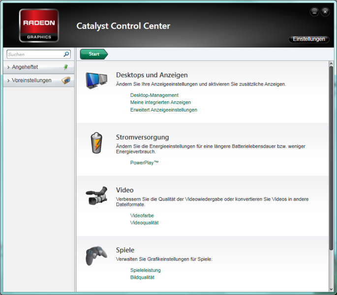The width and height of the screenshot is (337, 295).
Task: Select the Stromversorgung heading
Action: pos(143,137)
